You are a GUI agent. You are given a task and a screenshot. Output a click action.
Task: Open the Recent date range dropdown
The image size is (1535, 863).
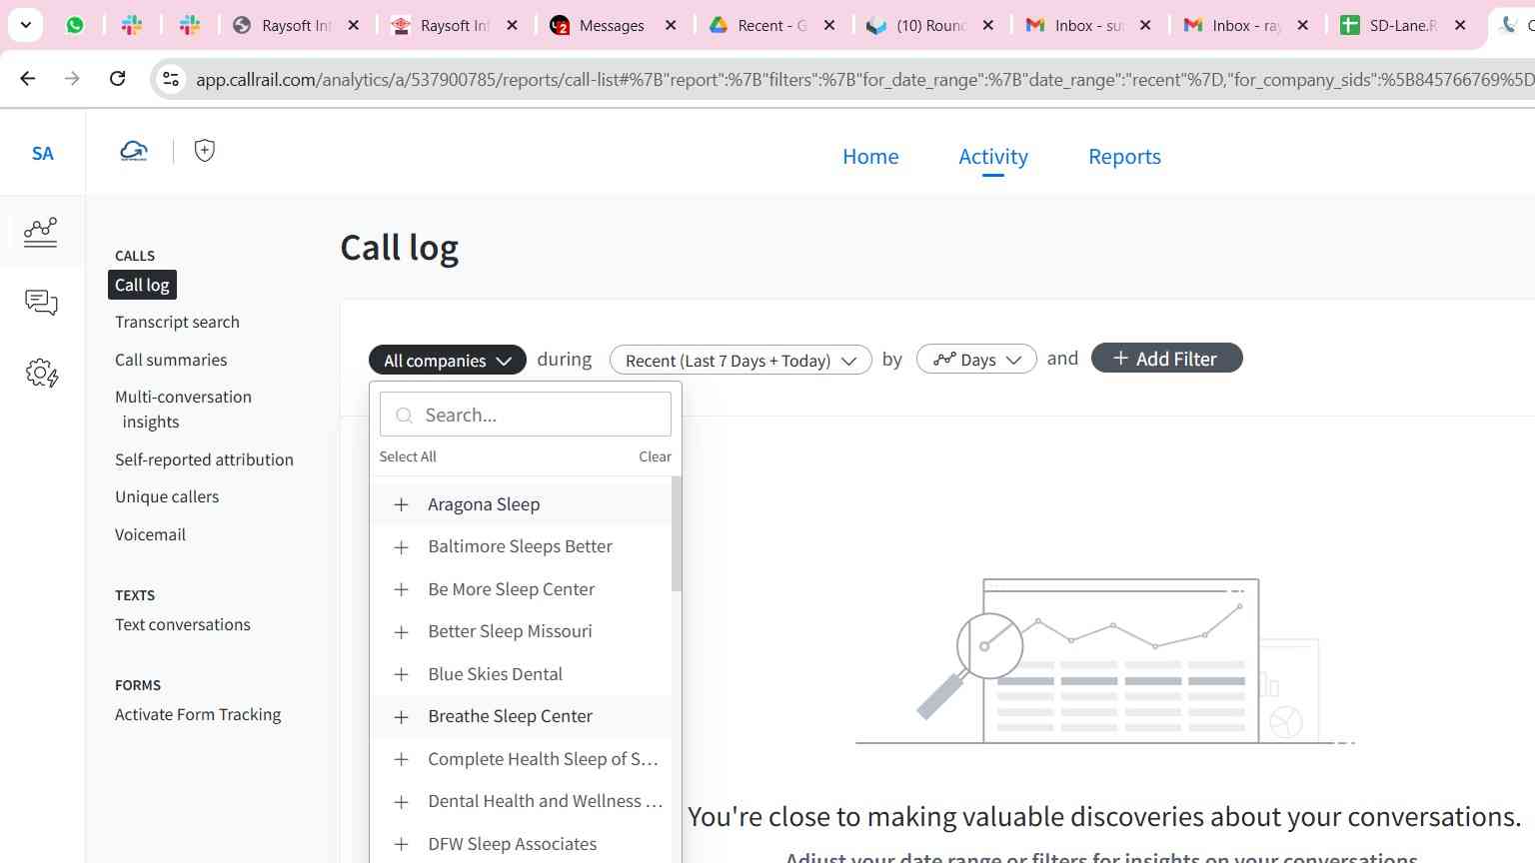tap(741, 361)
